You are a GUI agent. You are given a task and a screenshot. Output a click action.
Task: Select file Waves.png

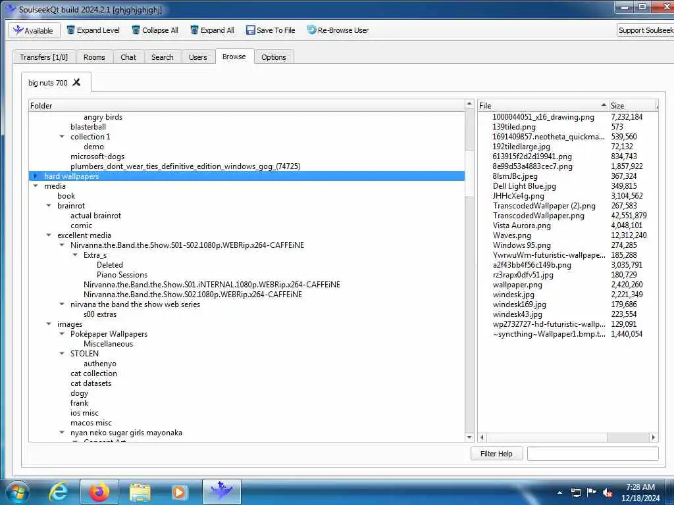pyautogui.click(x=512, y=235)
